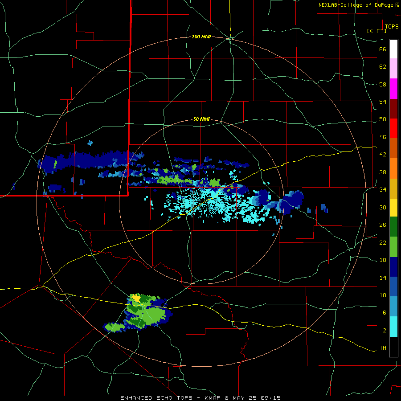The height and width of the screenshot is (401, 401).
Task: Select the bright red legend color band
Action: pyautogui.click(x=393, y=128)
